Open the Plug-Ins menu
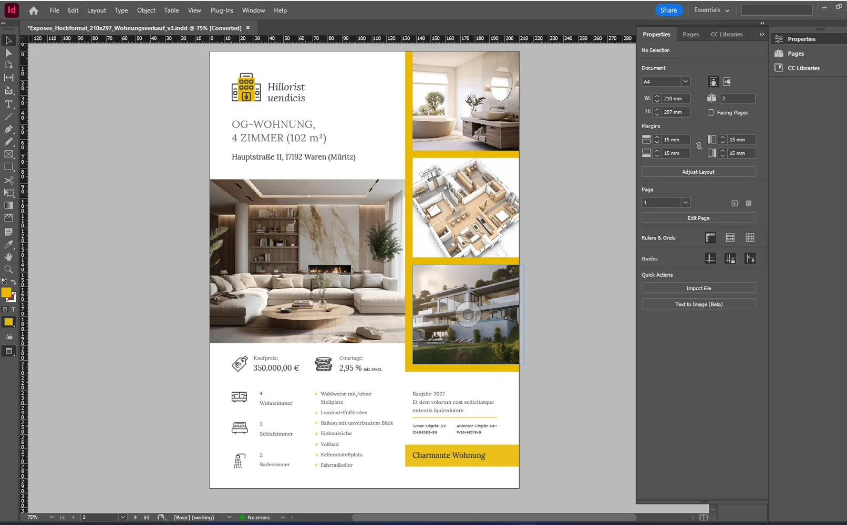847x525 pixels. pyautogui.click(x=222, y=10)
